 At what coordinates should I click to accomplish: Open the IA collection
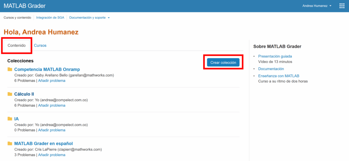click(16, 119)
